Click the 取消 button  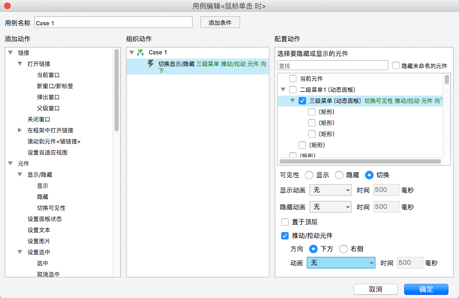376,289
